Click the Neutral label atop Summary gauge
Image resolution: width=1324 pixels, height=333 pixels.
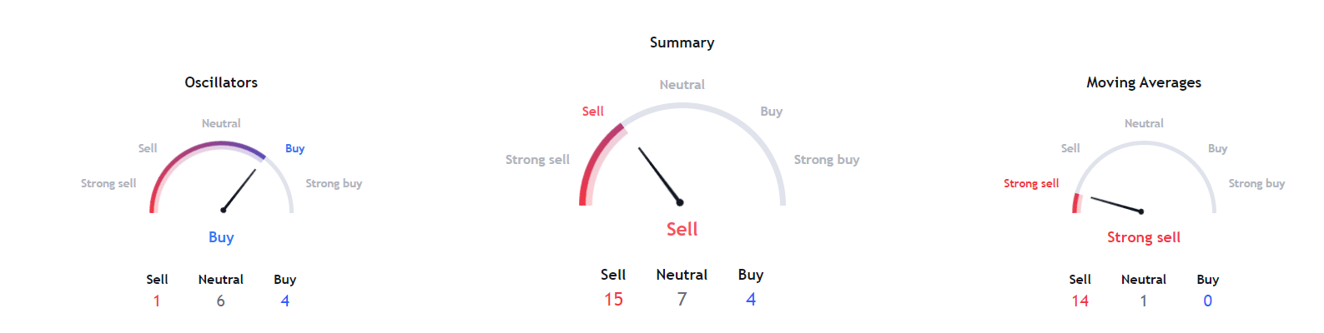pyautogui.click(x=682, y=85)
